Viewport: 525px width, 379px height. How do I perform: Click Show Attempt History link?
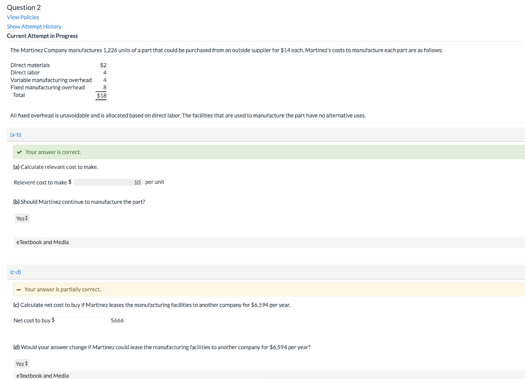pos(34,27)
